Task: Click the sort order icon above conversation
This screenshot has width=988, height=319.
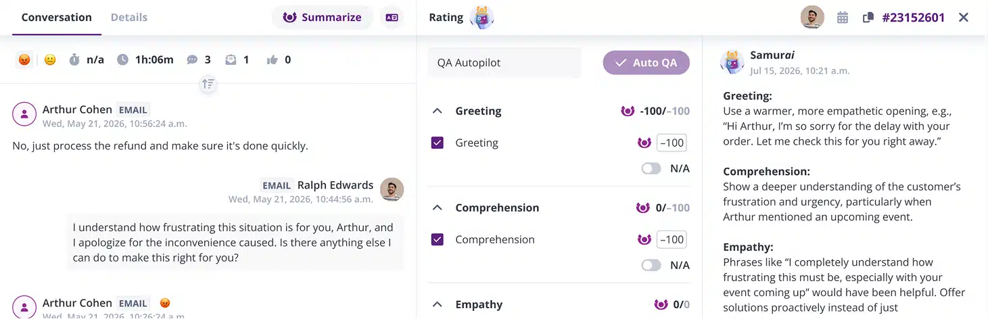Action: (x=208, y=84)
